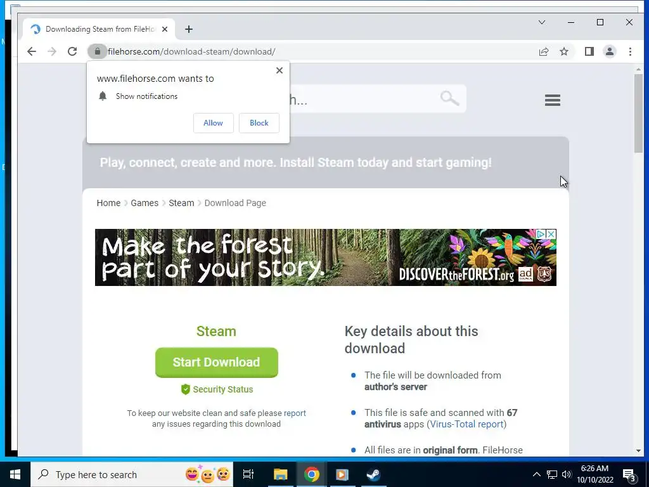Open Task View on the taskbar
This screenshot has height=487, width=649.
pyautogui.click(x=248, y=474)
